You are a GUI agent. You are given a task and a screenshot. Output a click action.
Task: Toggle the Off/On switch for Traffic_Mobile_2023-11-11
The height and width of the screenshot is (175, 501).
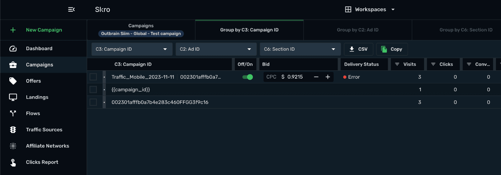point(247,77)
